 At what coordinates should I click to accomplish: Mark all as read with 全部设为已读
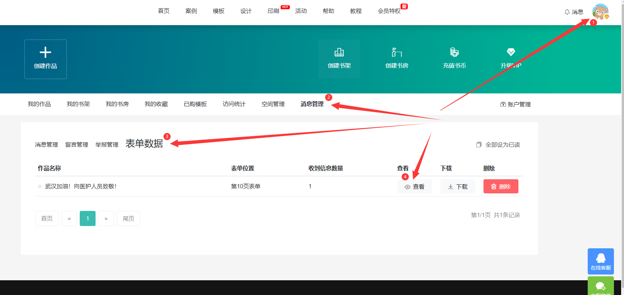[498, 145]
